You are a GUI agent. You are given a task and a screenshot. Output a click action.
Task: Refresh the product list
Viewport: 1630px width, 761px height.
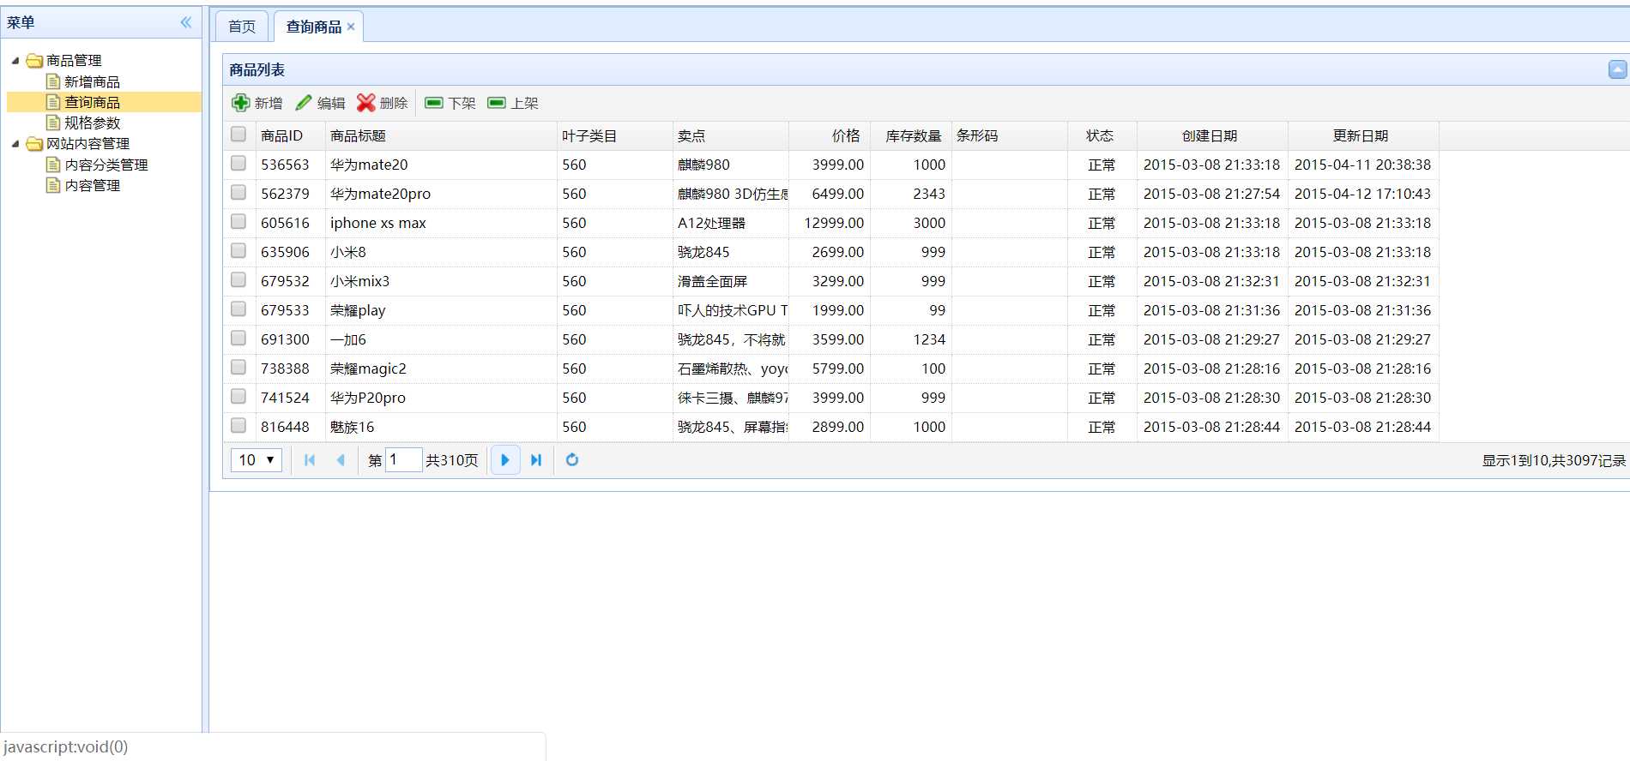pos(572,460)
